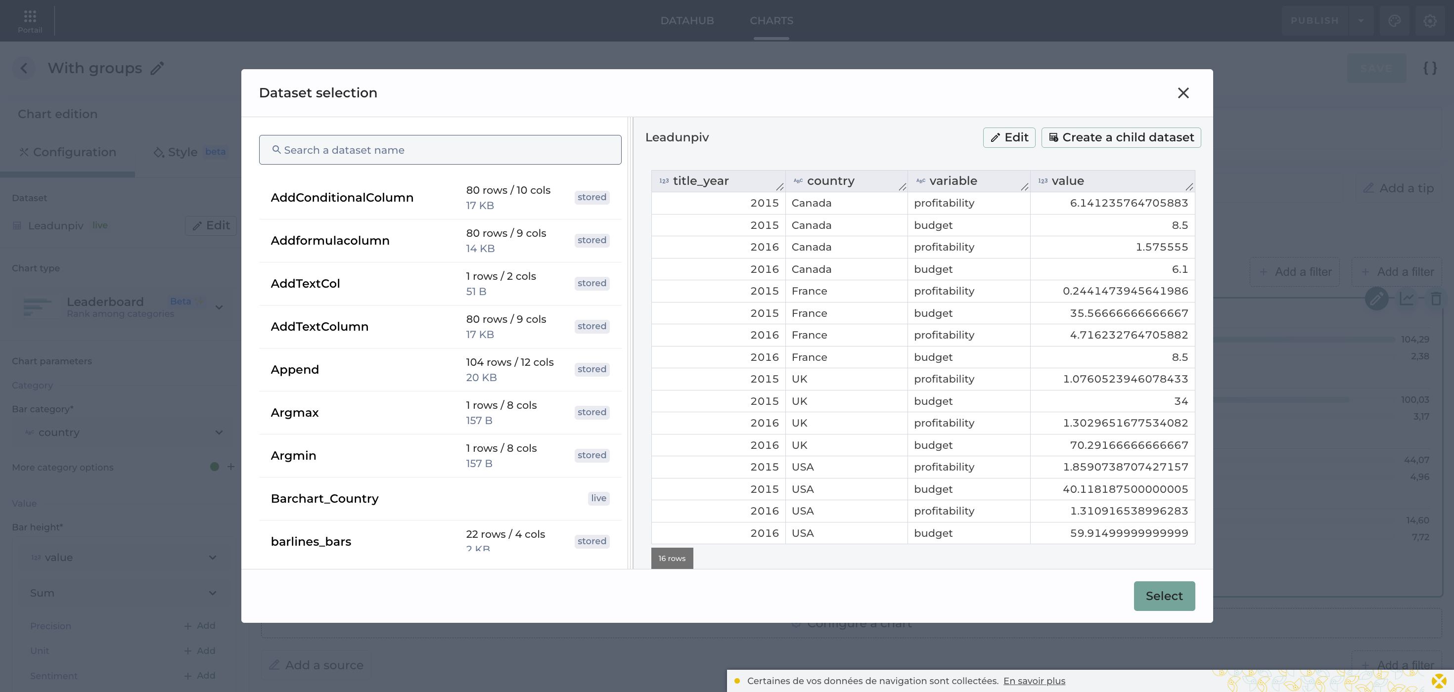Click Add next to Unit

199,650
